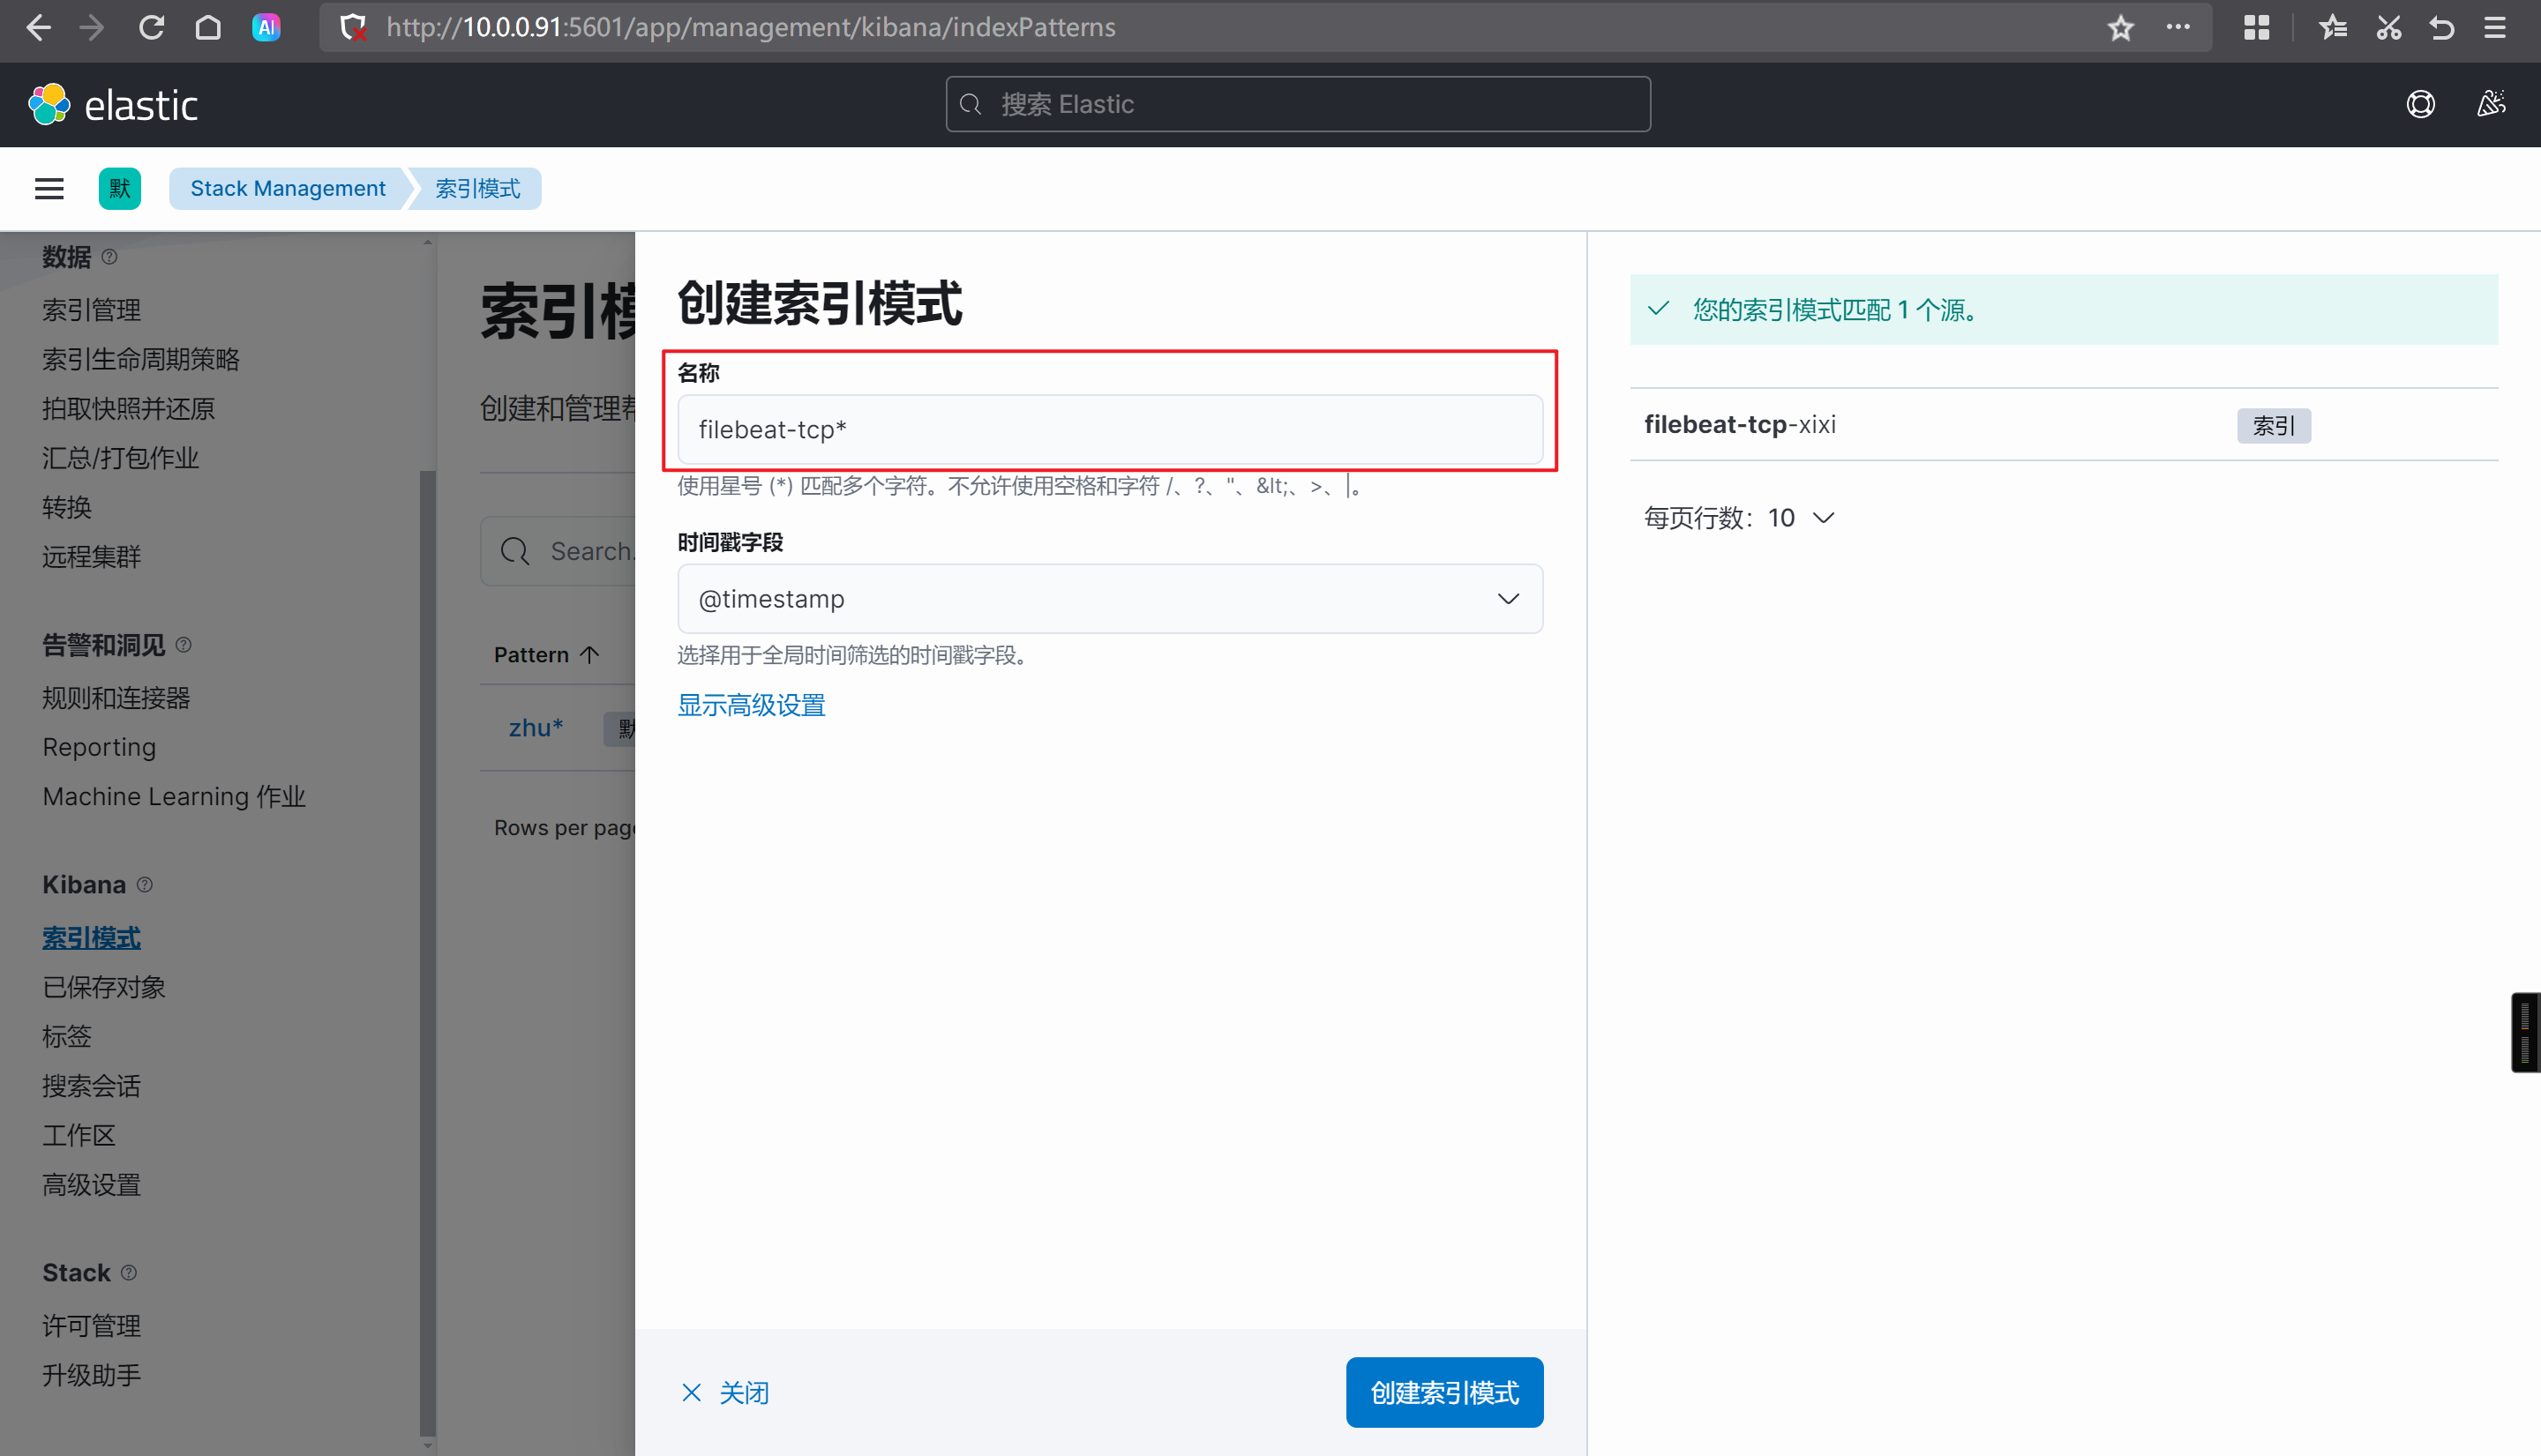Open the 每页行数 10 dropdown

(1739, 518)
